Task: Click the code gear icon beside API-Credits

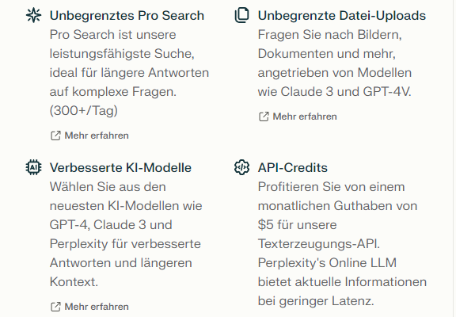Action: pyautogui.click(x=241, y=167)
